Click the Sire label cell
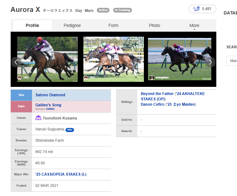237x196 pixels. [21, 95]
